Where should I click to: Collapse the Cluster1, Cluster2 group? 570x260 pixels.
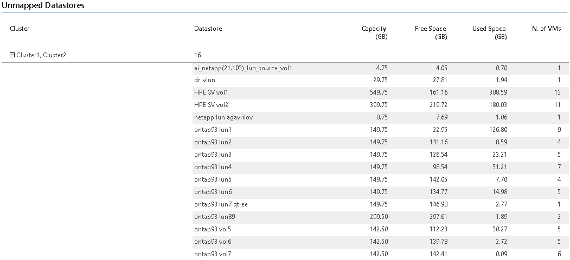tap(12, 55)
